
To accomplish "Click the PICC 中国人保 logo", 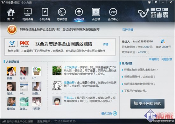I will click(x=24, y=44).
